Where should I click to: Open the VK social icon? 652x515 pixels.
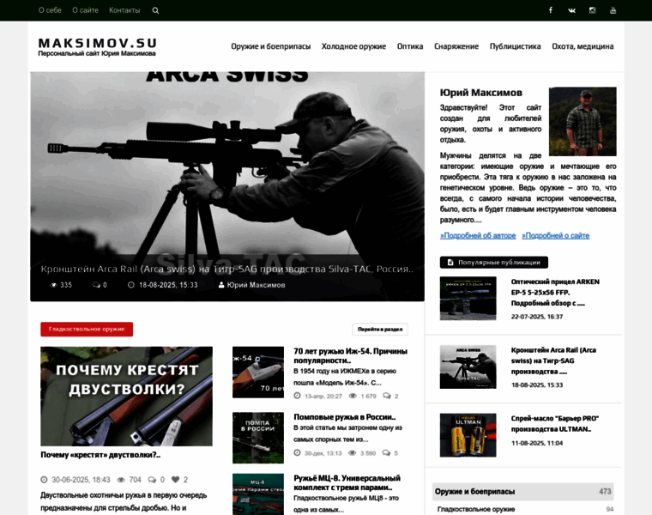571,10
